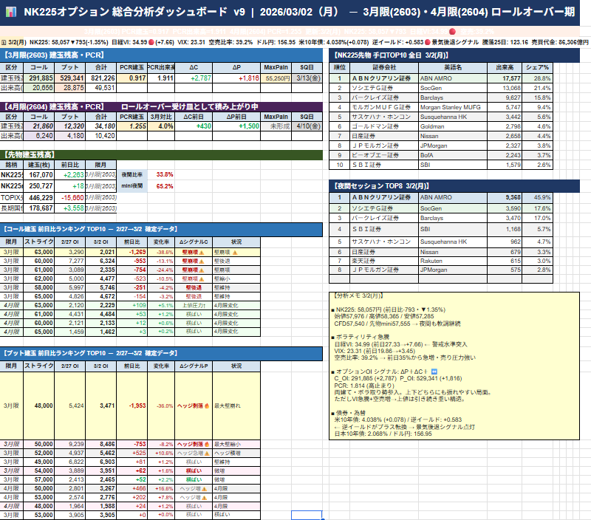Select the ABN AMRO volume 17,577
Image resolution: width=591 pixels, height=520 pixels.
click(x=505, y=78)
